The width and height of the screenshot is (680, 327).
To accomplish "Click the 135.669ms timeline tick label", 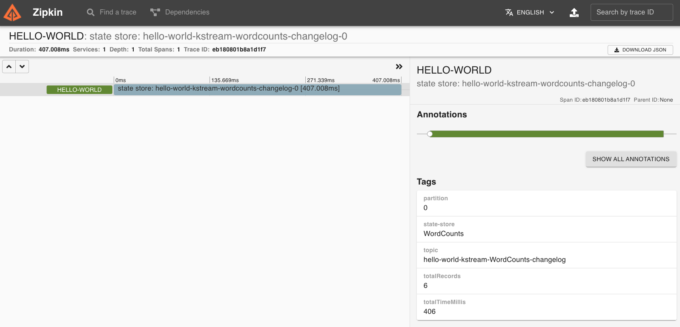I will [225, 80].
